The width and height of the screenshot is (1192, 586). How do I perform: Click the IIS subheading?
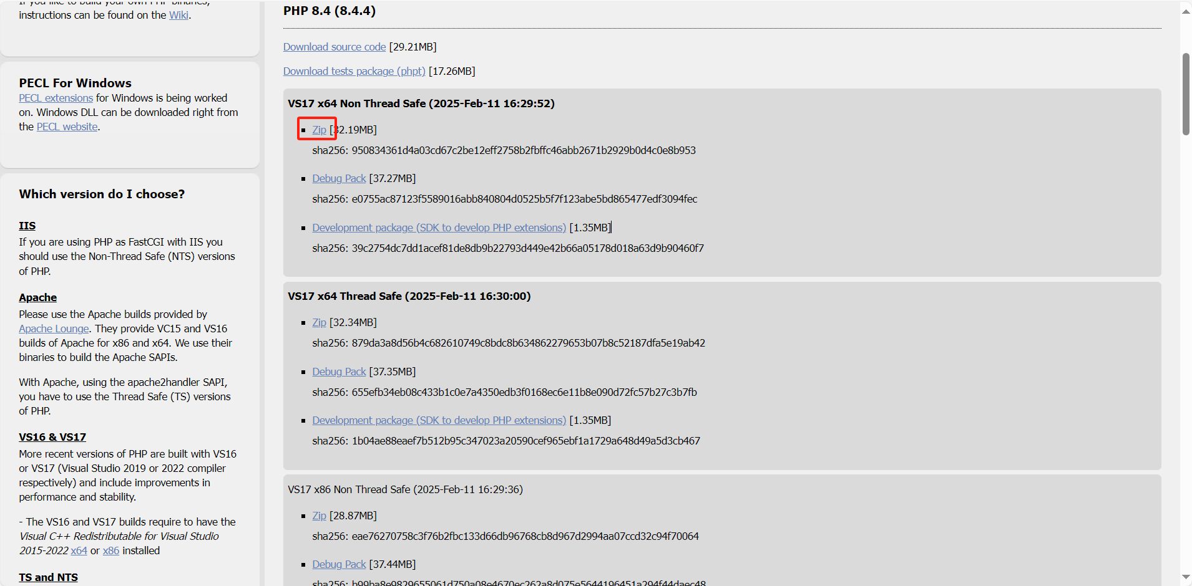[27, 226]
